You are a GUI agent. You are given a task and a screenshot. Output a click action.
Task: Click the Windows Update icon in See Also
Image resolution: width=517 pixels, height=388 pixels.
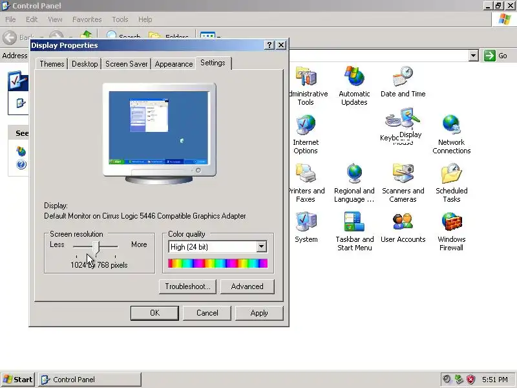point(21,151)
